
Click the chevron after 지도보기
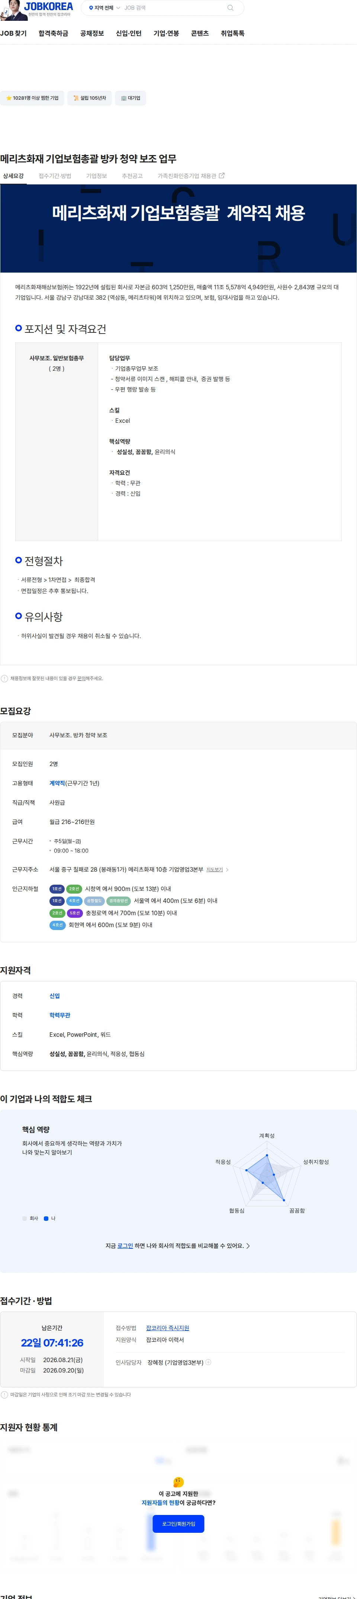click(227, 870)
